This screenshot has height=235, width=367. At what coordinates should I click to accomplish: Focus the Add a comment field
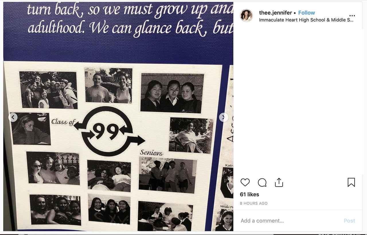290,221
